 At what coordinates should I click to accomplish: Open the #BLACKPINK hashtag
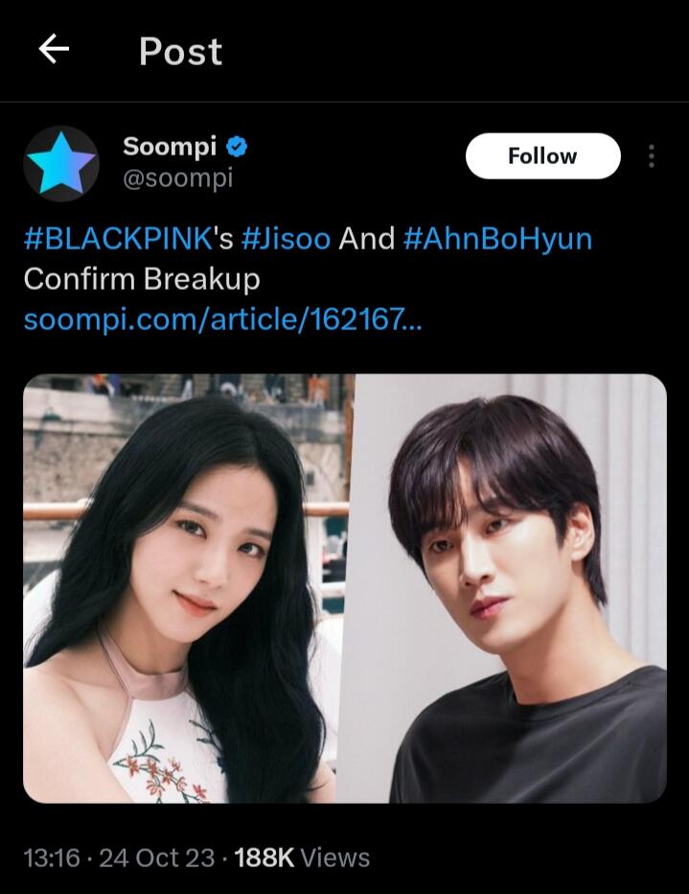pos(118,238)
